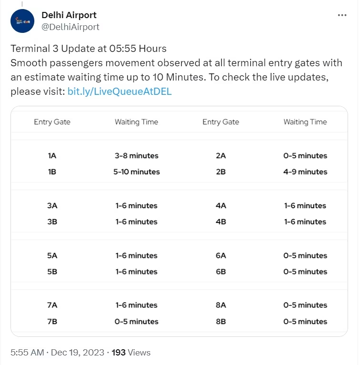Image resolution: width=360 pixels, height=365 pixels.
Task: Click the first Entry Gate column header
Action: pyautogui.click(x=52, y=122)
